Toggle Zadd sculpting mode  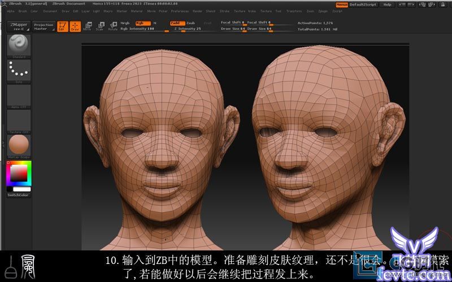(177, 23)
